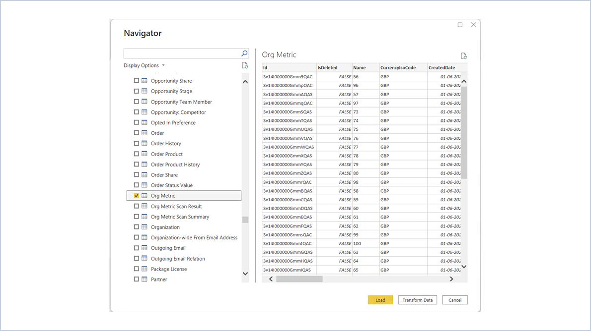The width and height of the screenshot is (591, 331).
Task: Click the search magnifier icon
Action: pos(243,53)
